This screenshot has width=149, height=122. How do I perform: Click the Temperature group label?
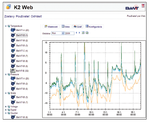coord(16,26)
